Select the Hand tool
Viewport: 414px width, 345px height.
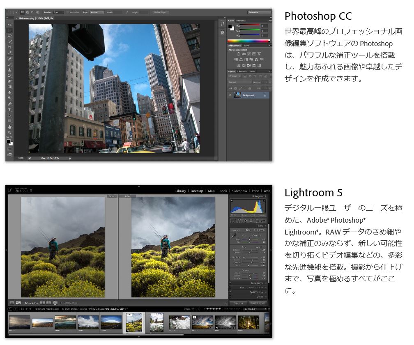pyautogui.click(x=9, y=127)
